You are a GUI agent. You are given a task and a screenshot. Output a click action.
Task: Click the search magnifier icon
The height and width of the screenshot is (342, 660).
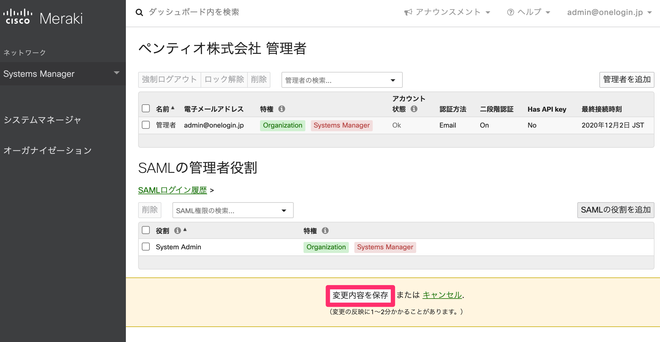point(139,12)
